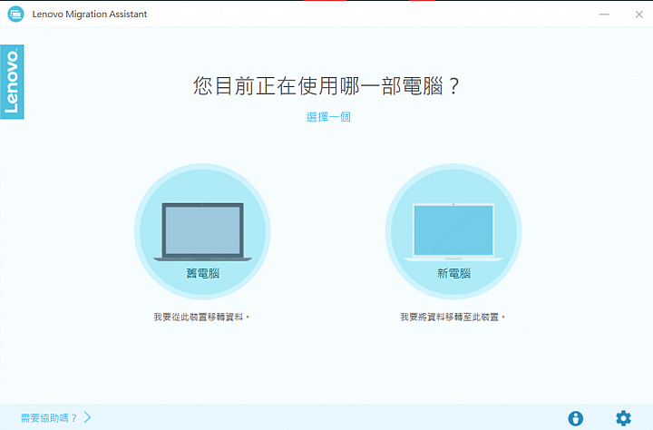The image size is (653, 430).
Task: Close the Lenovo Migration Assistant window
Action: coord(639,15)
